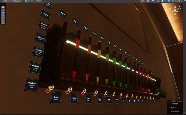Select the glowing white light bar
The width and height of the screenshot is (186, 115).
tap(111, 61)
